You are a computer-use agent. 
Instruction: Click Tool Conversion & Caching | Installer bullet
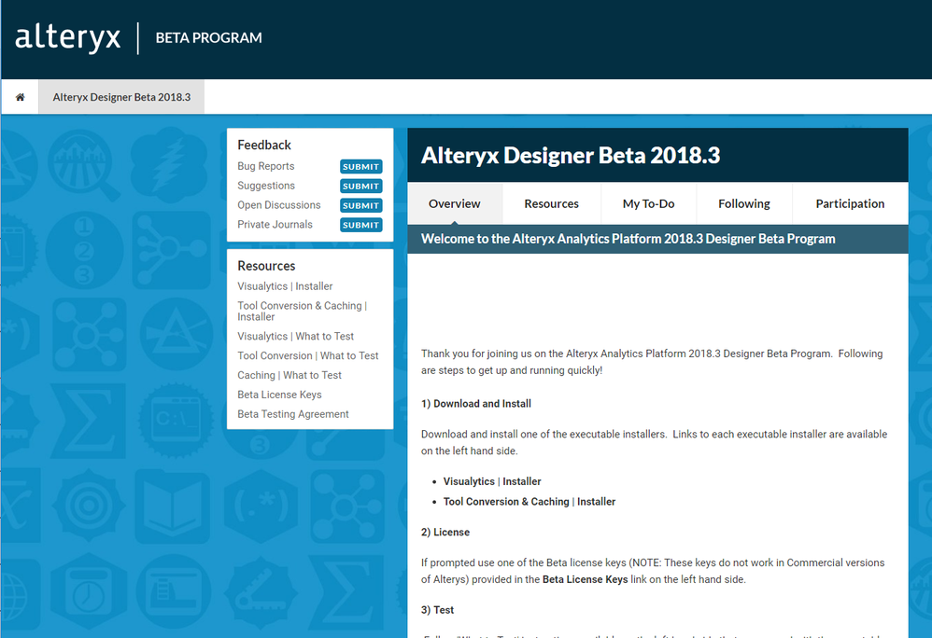pyautogui.click(x=530, y=502)
